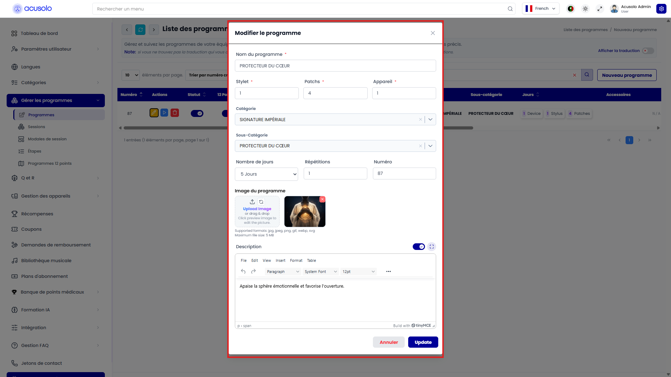
Task: Clear the list search with the red X
Action: [575, 75]
